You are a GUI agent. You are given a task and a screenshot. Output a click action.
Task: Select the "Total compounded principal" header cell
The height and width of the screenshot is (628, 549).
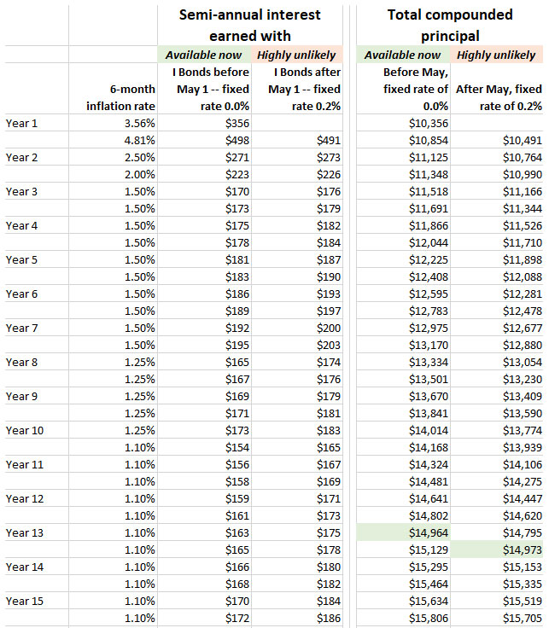[x=450, y=25]
